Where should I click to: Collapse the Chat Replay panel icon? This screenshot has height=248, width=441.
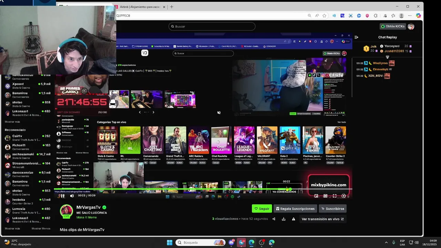[x=356, y=37]
